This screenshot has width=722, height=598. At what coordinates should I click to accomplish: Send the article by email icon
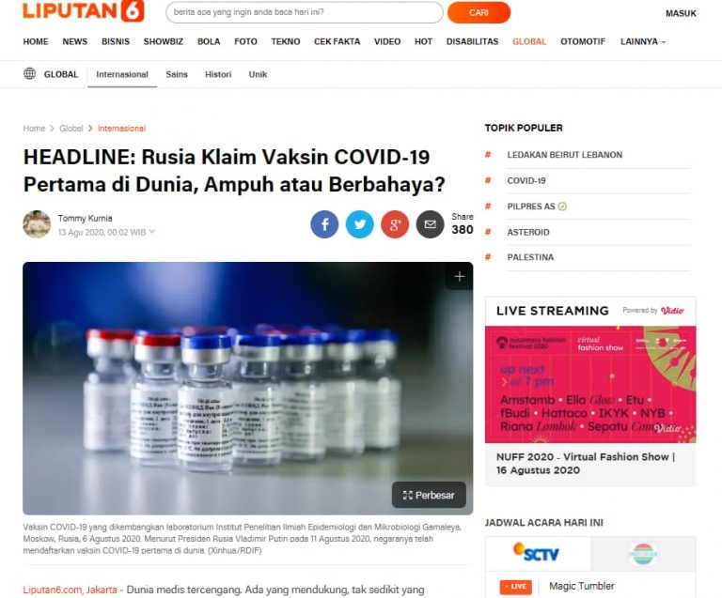430,224
